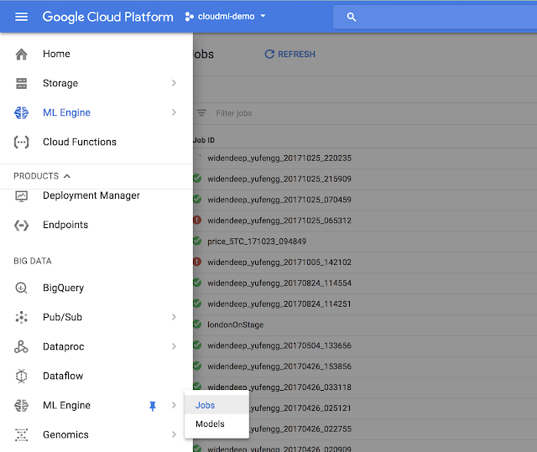Open job widendeep_yufengg_20171025_220235
This screenshot has height=452, width=537.
(279, 158)
